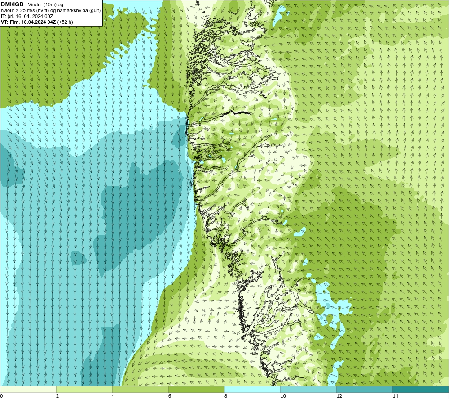This screenshot has height=399, width=449.
Task: Click the scale label '12'
Action: coord(339,396)
